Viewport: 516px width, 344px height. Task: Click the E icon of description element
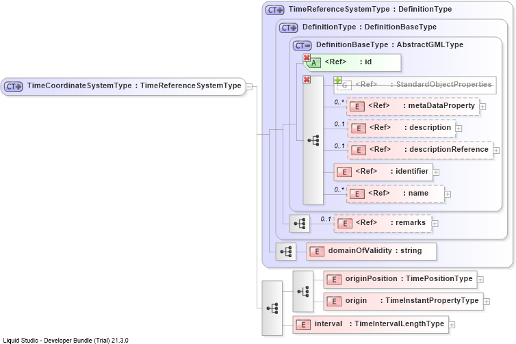tap(359, 129)
